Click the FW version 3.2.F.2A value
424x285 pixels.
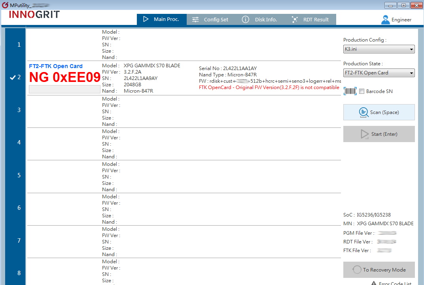132,72
